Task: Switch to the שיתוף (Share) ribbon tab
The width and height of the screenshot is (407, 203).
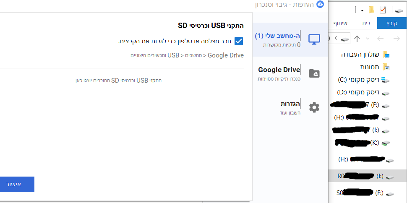Action: pyautogui.click(x=340, y=23)
